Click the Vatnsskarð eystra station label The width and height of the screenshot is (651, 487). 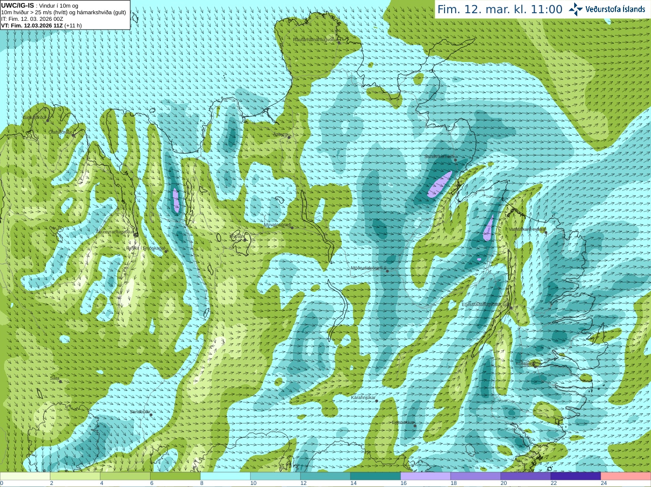coord(527,229)
